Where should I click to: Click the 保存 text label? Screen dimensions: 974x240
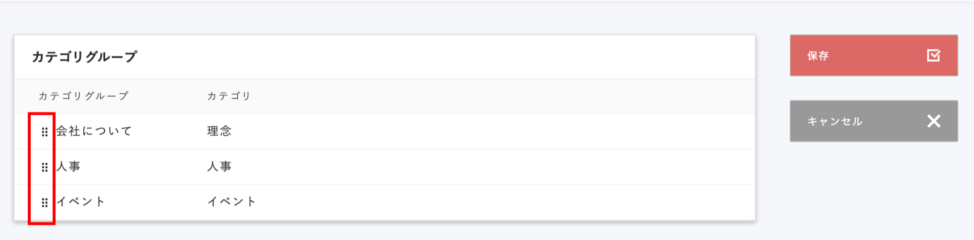[x=818, y=56]
